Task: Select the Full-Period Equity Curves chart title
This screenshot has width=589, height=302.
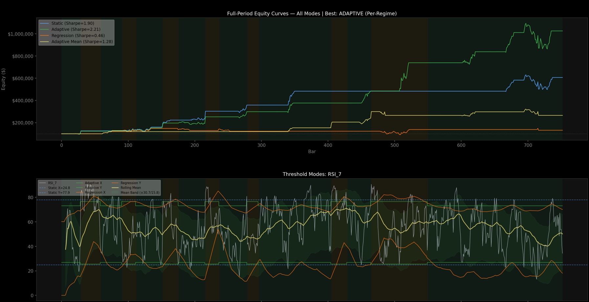Action: click(312, 13)
